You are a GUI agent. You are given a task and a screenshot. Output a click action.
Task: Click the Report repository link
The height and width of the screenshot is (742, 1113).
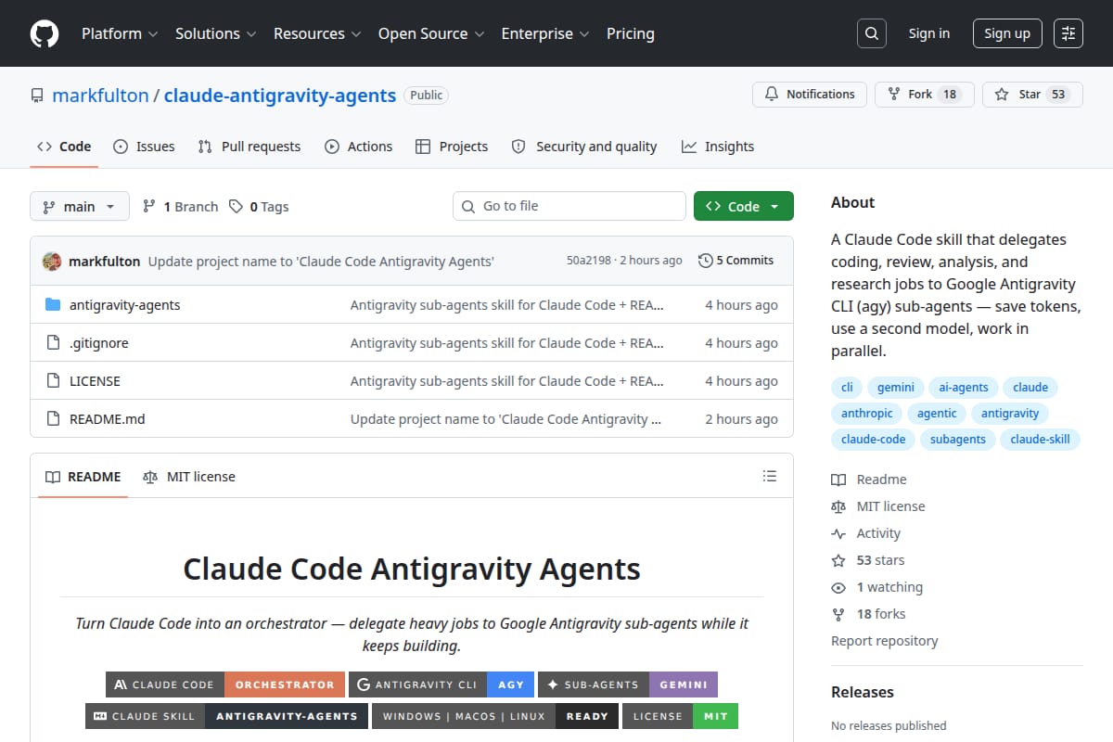click(885, 641)
